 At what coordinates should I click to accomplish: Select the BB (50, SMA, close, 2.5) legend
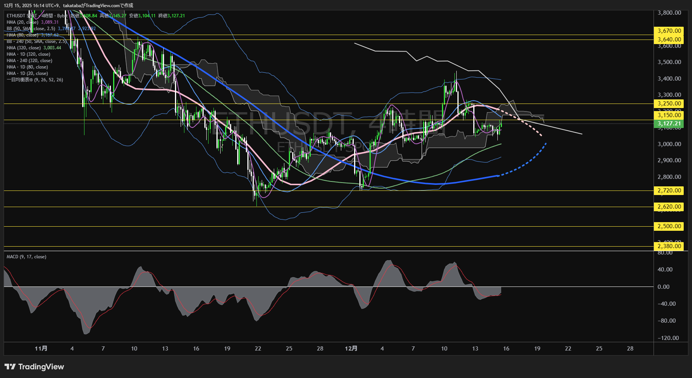[x=31, y=29]
